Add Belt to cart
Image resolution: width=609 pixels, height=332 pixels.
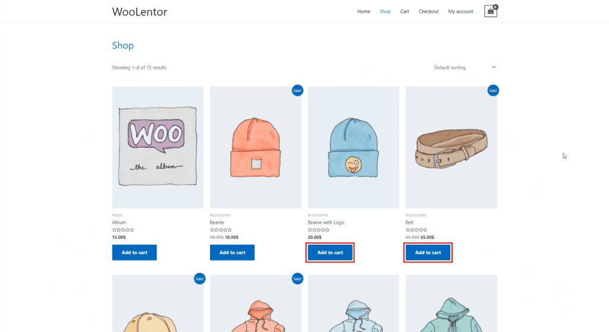(428, 252)
